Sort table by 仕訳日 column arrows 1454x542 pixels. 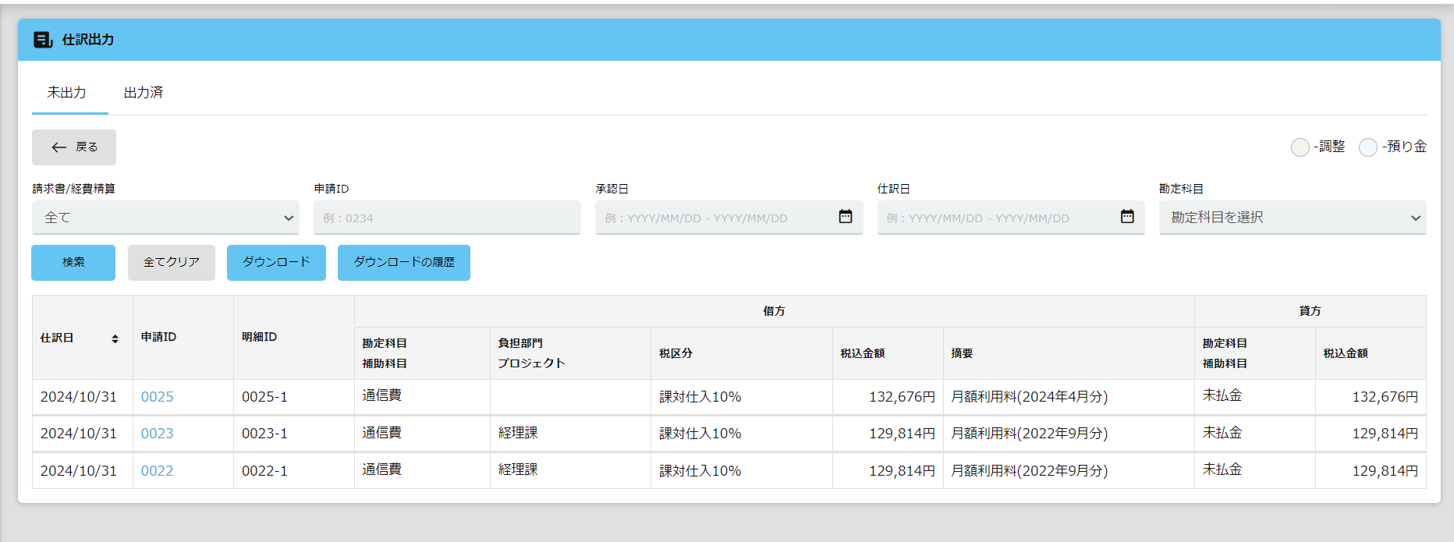click(x=115, y=338)
